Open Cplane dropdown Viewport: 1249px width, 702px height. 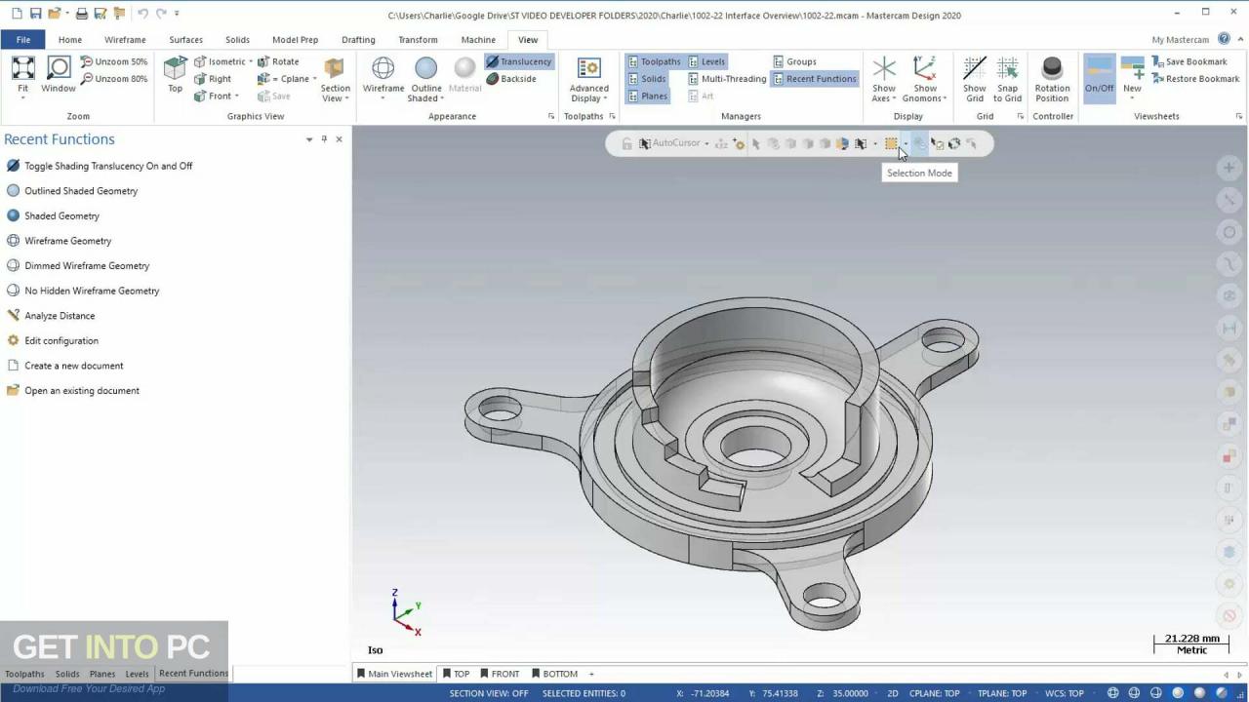[x=314, y=79]
